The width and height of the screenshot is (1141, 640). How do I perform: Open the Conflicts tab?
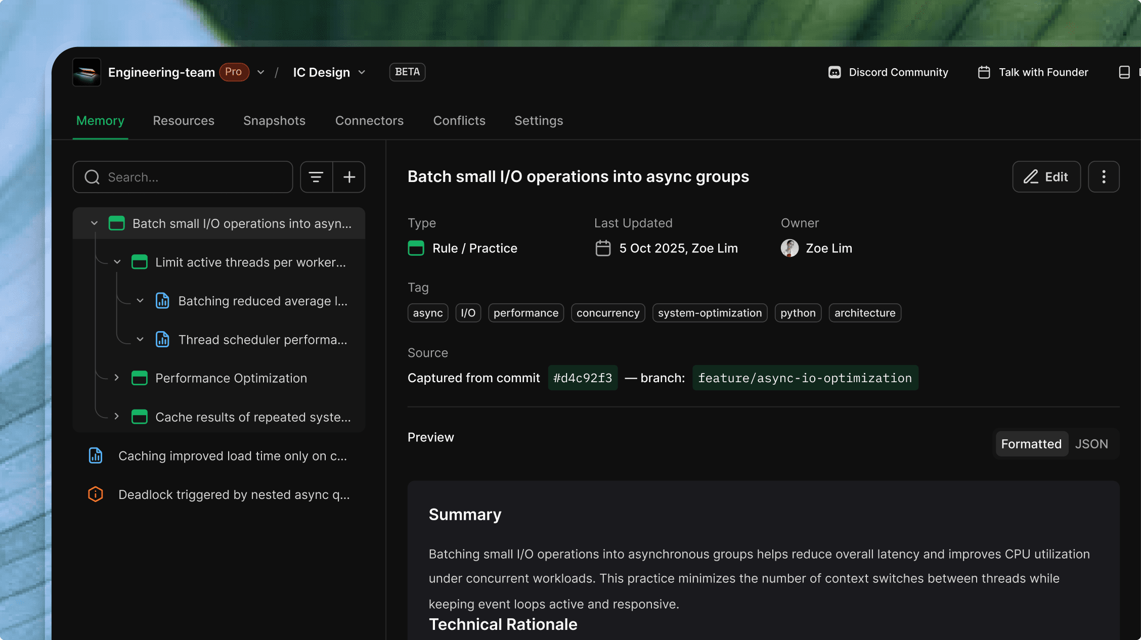click(459, 120)
